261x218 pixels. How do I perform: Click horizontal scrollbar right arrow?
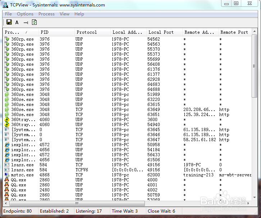[248, 203]
